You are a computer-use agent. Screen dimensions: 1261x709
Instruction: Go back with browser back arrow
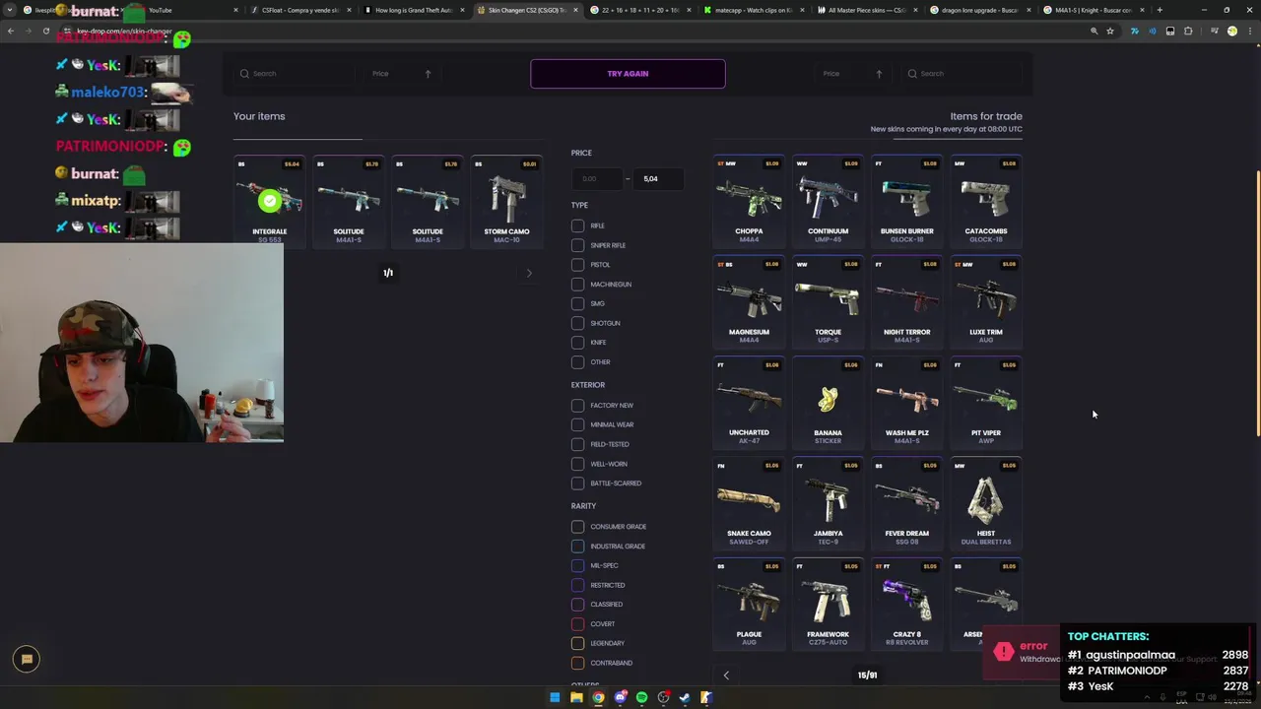coord(10,31)
